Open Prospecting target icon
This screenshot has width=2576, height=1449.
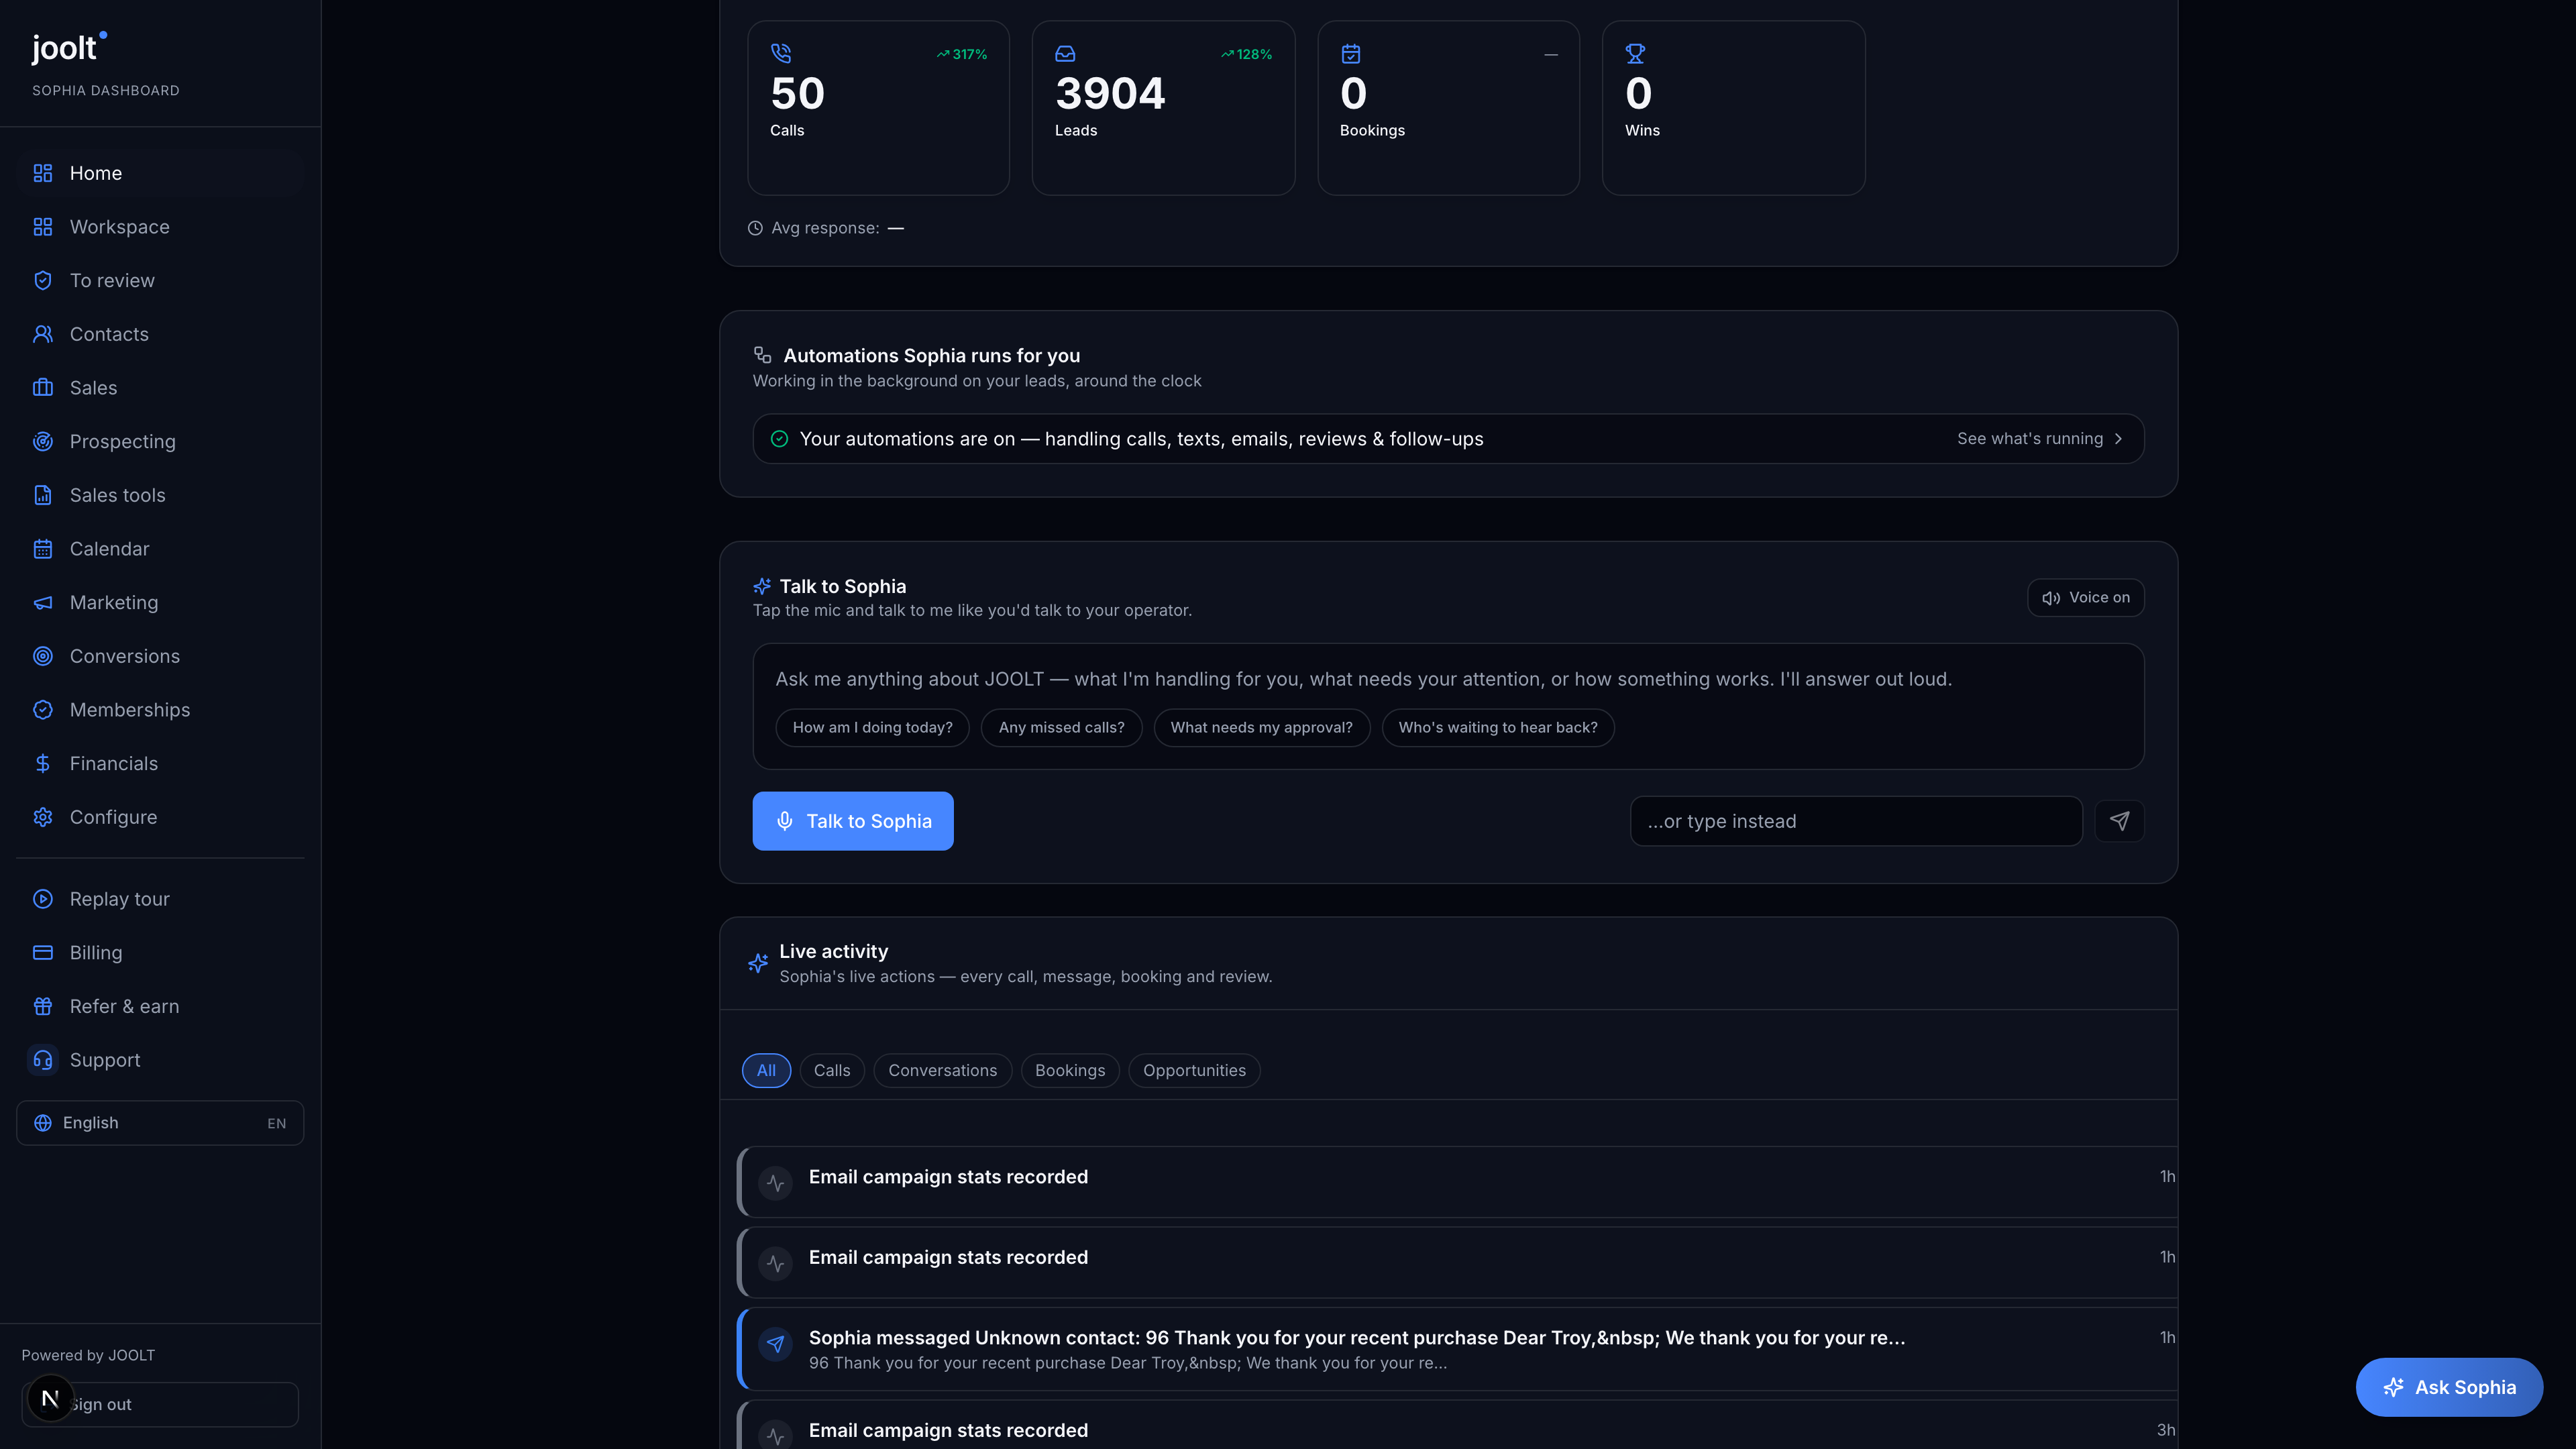coord(43,442)
